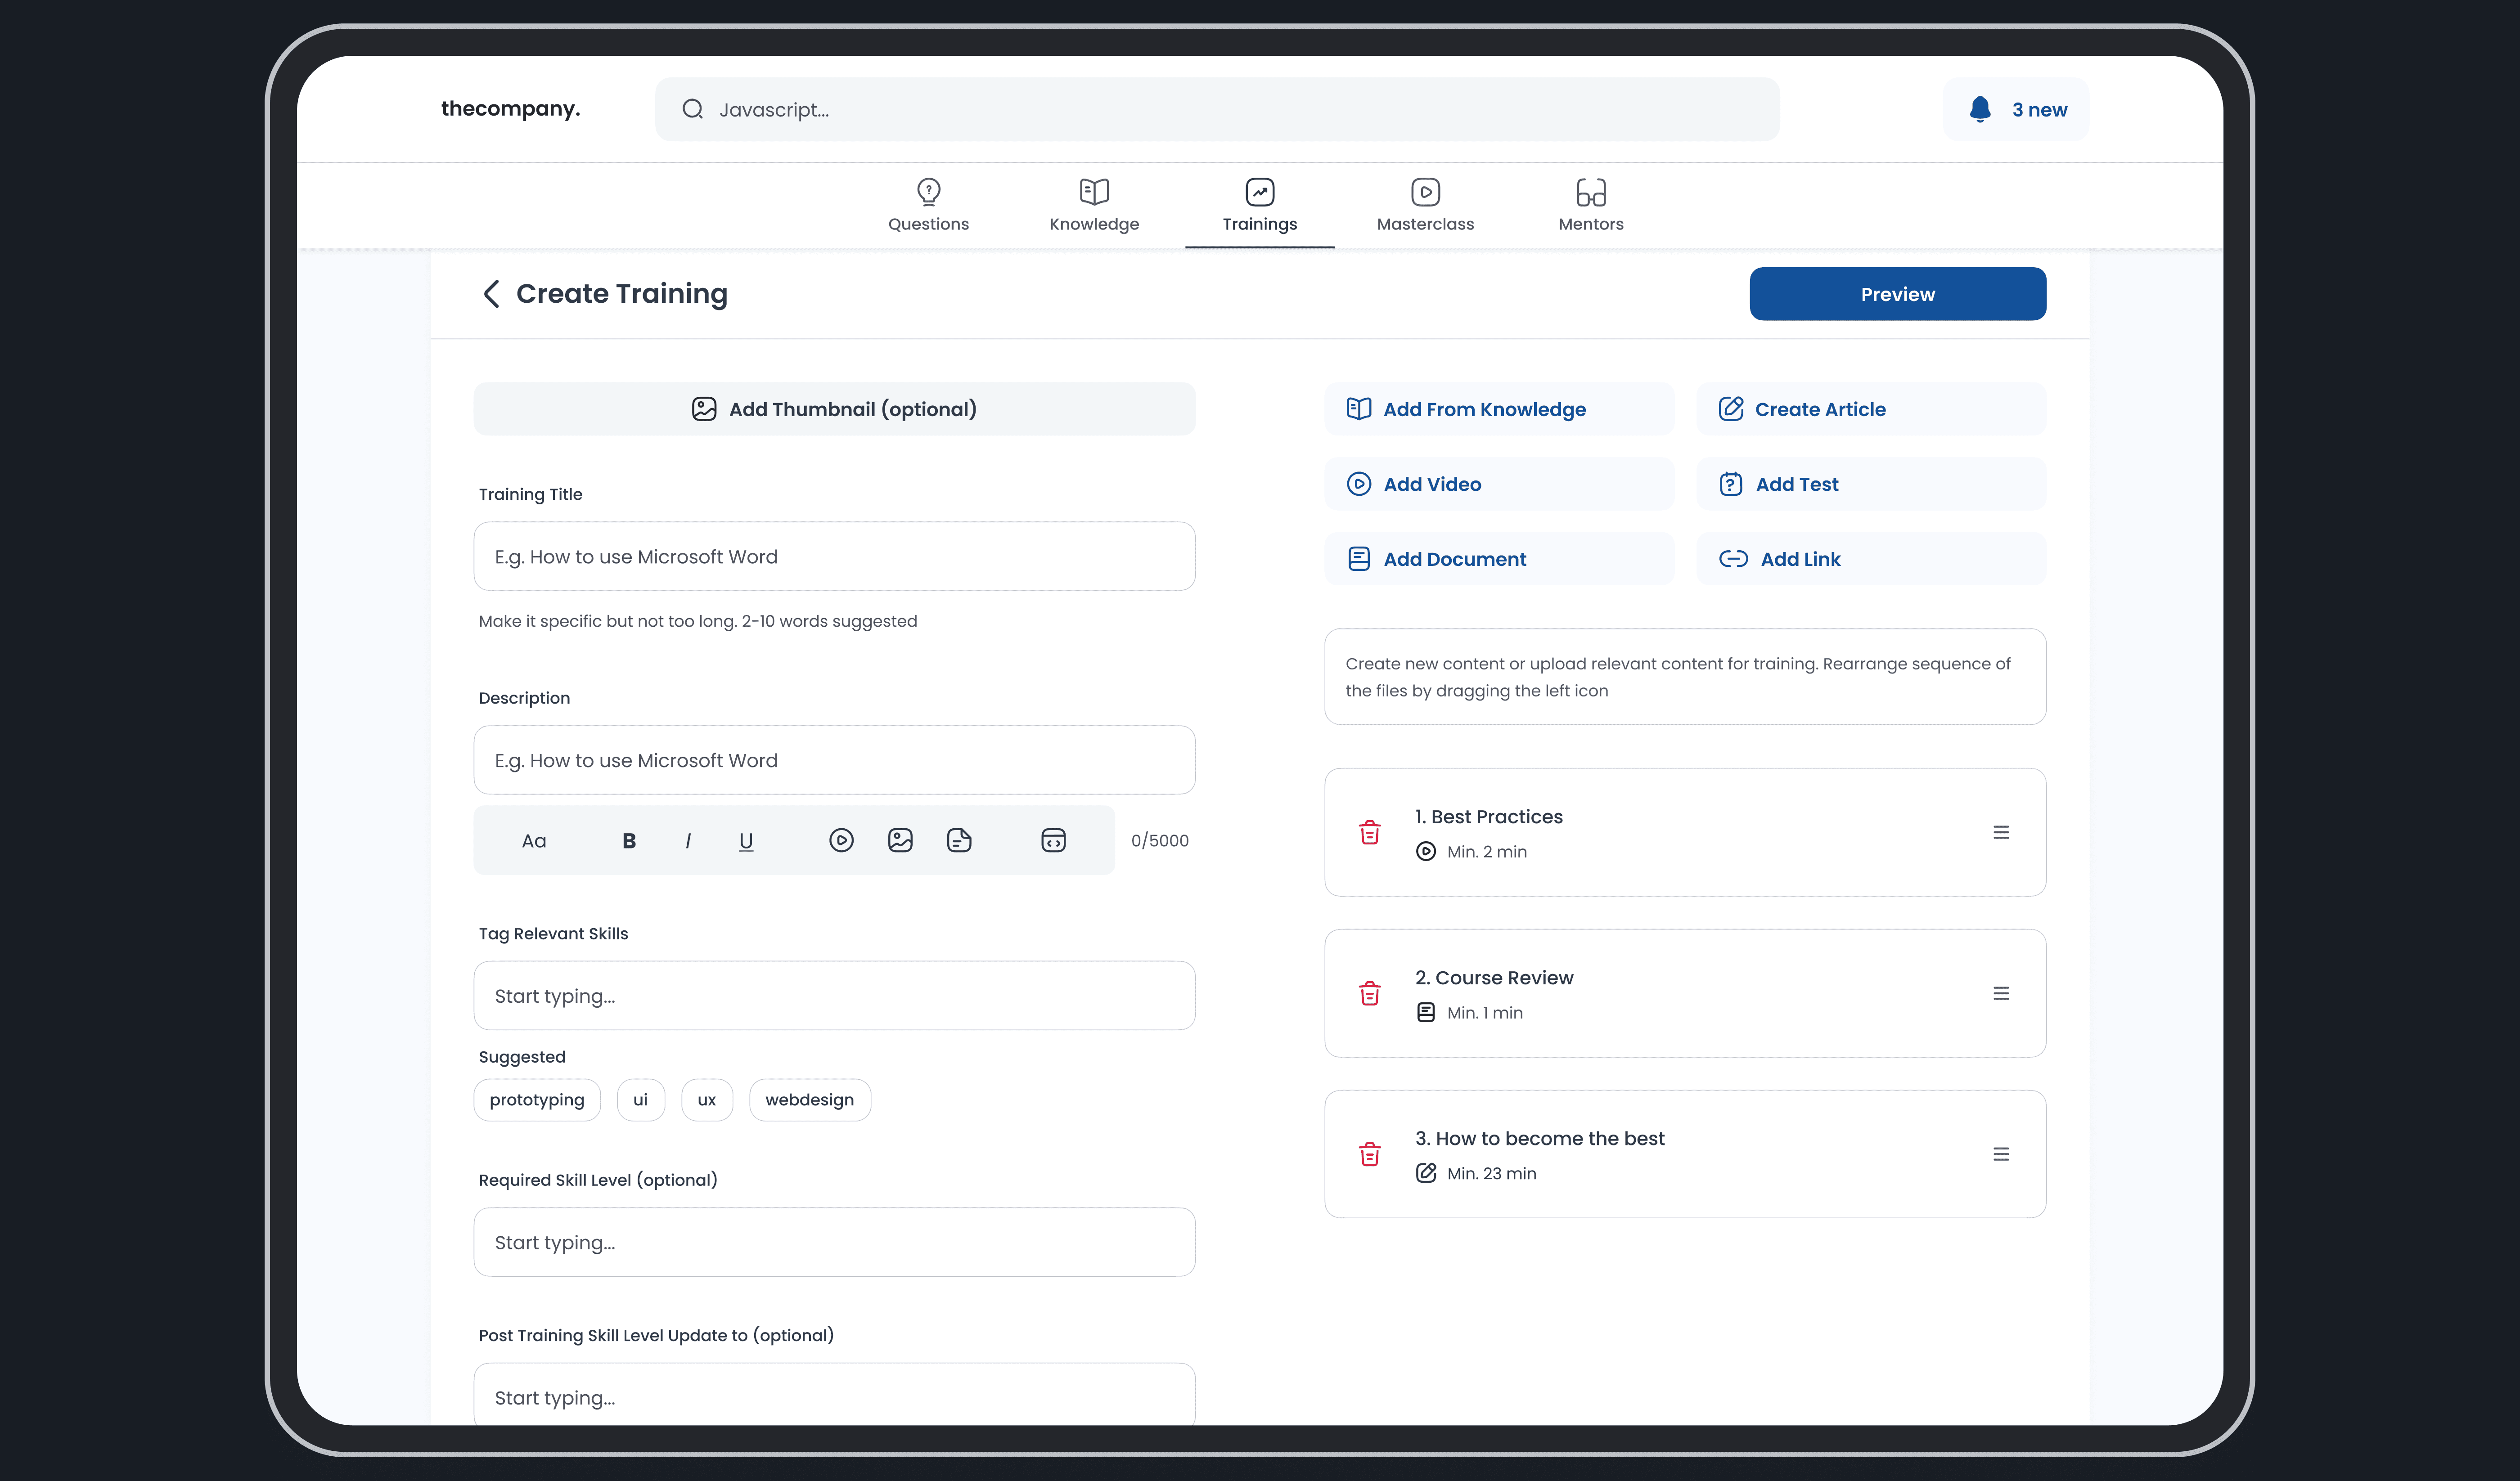Toggle bold formatting
The image size is (2520, 1481).
click(629, 841)
